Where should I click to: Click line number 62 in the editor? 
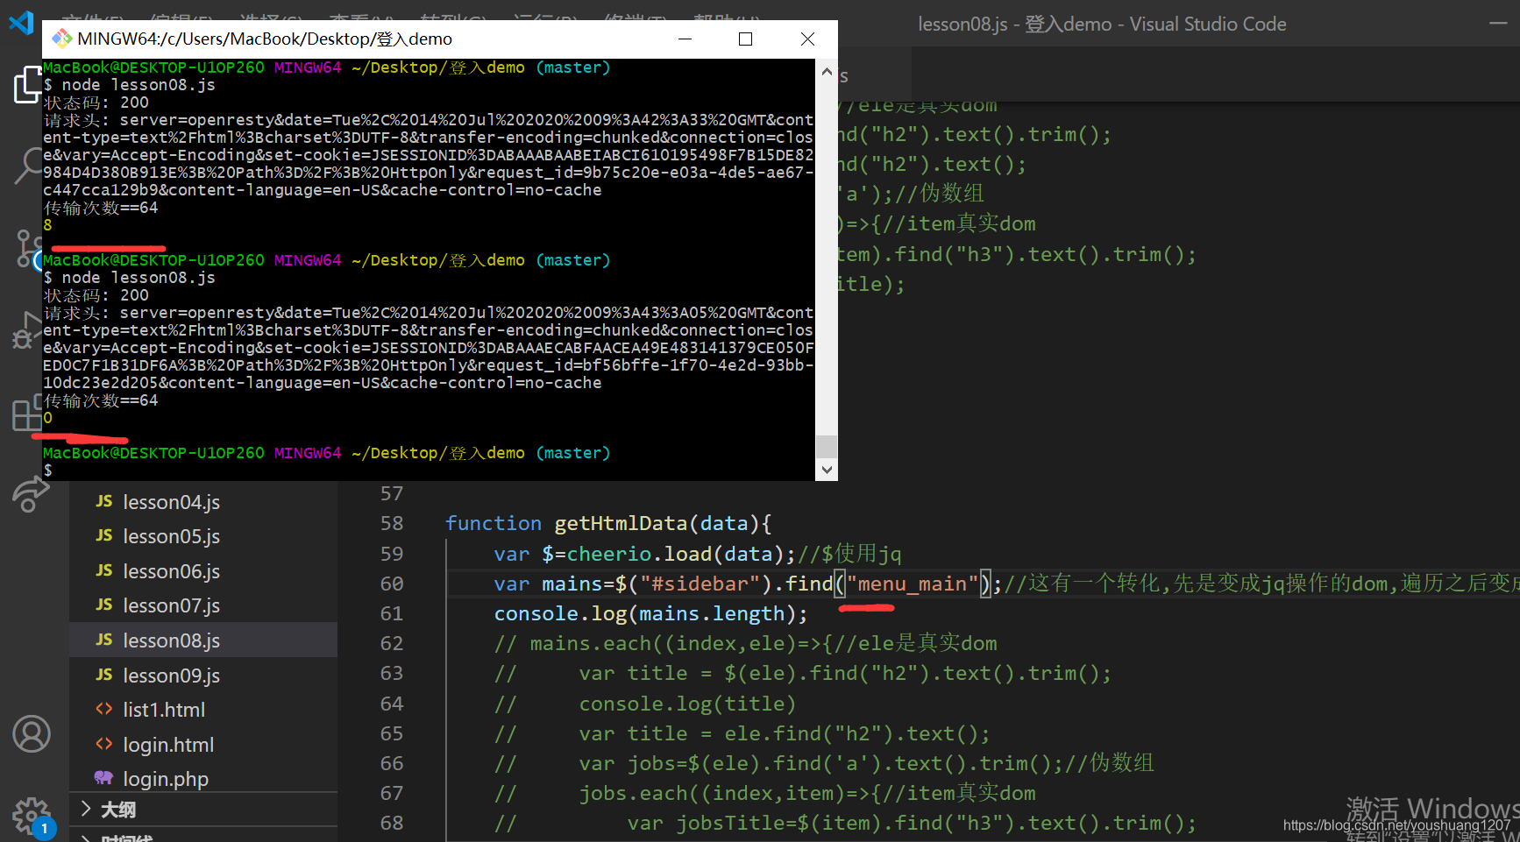click(x=392, y=643)
